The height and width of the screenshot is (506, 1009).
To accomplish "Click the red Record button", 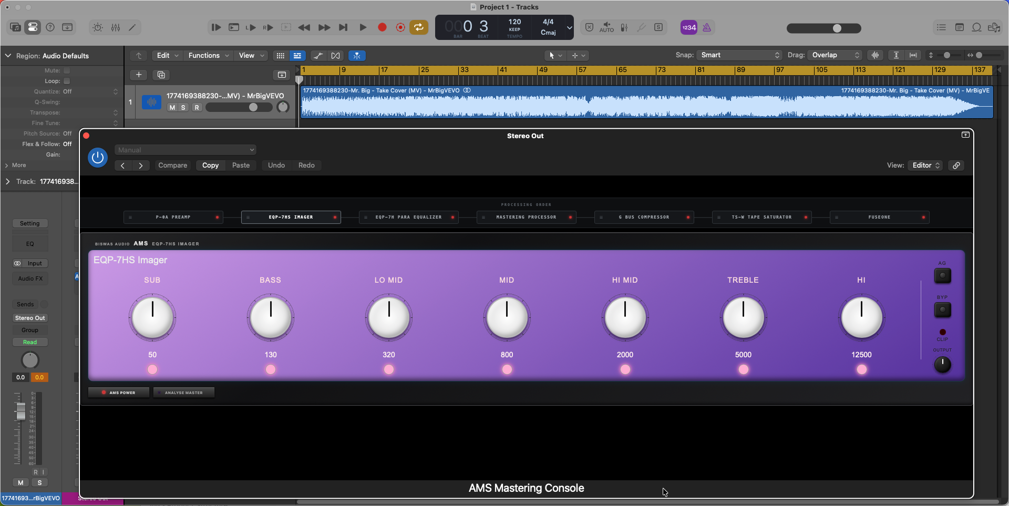I will coord(382,27).
